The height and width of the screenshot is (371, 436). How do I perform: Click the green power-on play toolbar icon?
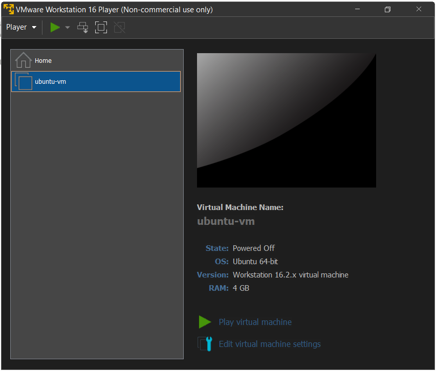point(55,27)
